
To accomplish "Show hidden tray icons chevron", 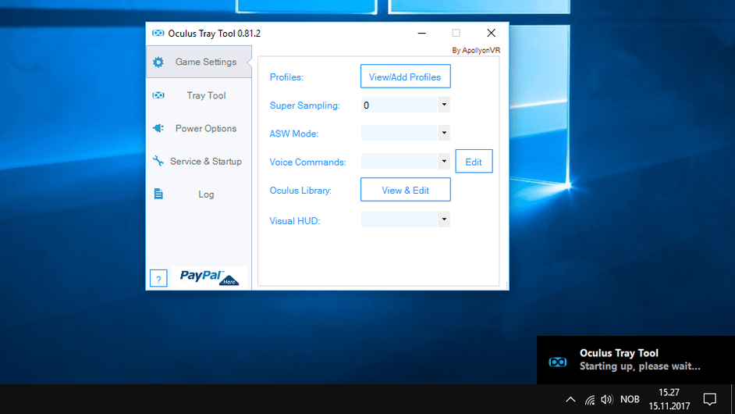I will pos(570,399).
